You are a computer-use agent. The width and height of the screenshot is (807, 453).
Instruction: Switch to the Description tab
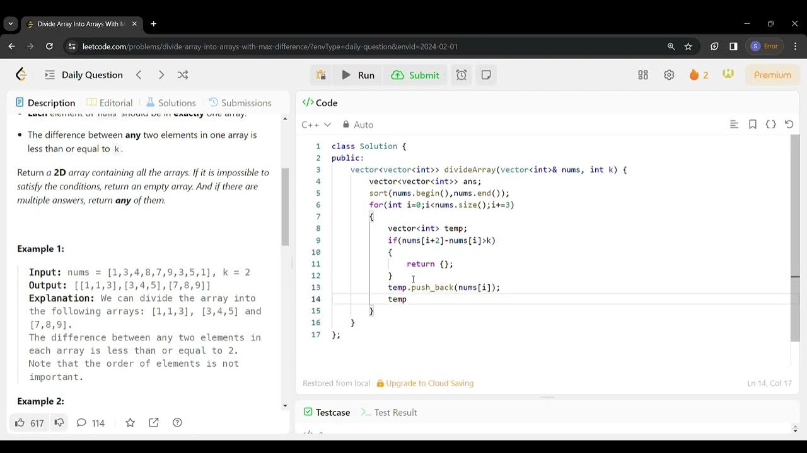[x=45, y=103]
